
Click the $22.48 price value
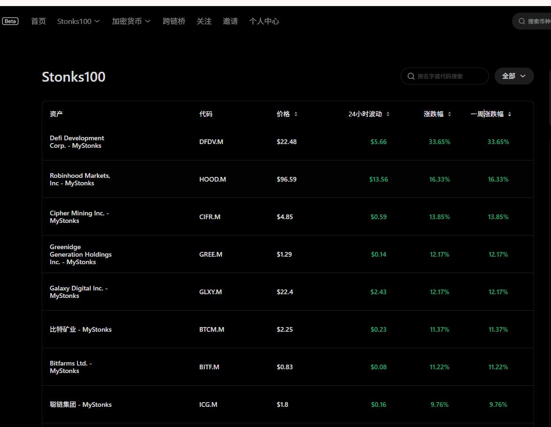coord(287,142)
